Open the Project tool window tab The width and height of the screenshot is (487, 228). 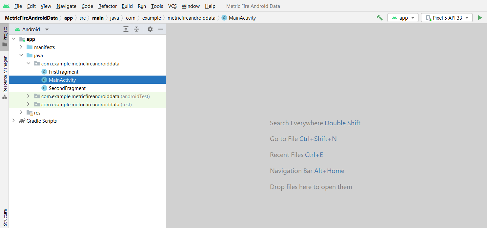[5, 37]
